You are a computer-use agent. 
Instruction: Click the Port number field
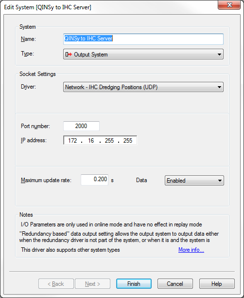[81, 126]
